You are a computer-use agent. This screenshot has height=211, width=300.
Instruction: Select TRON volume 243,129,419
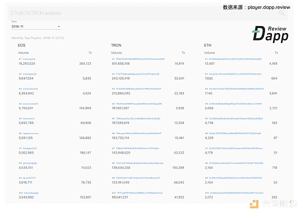tap(120, 78)
